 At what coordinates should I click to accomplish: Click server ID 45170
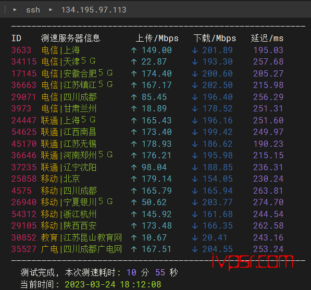click(24, 144)
